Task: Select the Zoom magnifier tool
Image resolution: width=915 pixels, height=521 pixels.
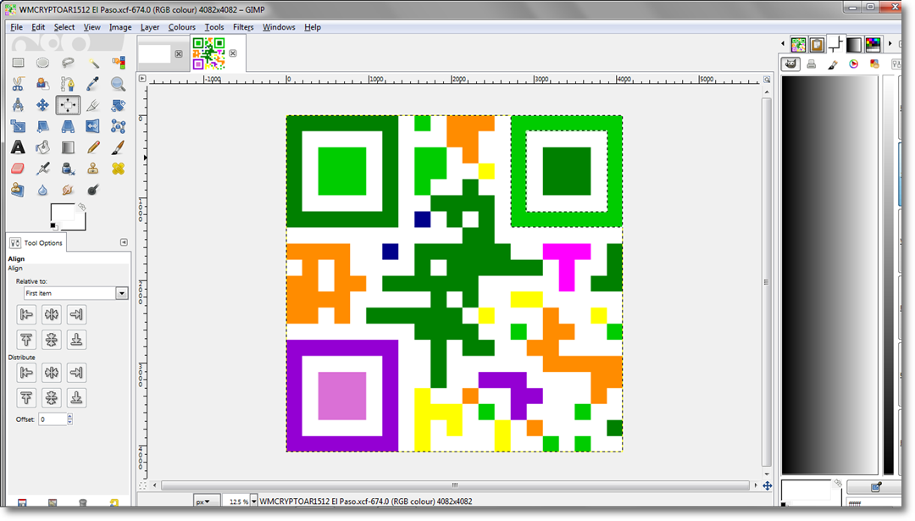Action: click(118, 84)
